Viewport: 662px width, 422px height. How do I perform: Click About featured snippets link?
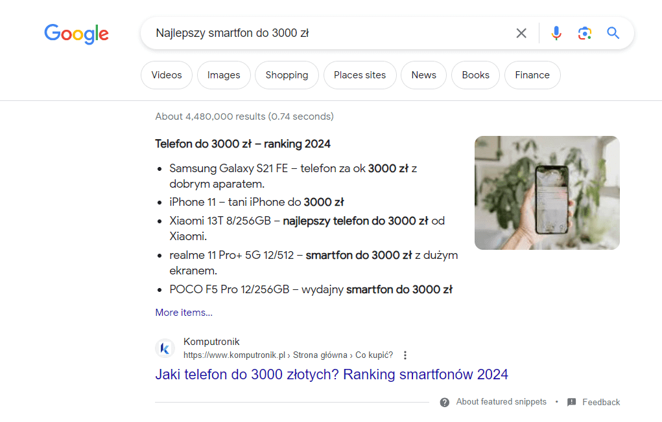click(501, 402)
